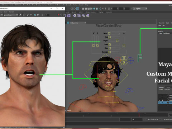The height and width of the screenshot is (129, 172).
Task: Click the second purple sculpt shelf icon
Action: [x=79, y=16]
